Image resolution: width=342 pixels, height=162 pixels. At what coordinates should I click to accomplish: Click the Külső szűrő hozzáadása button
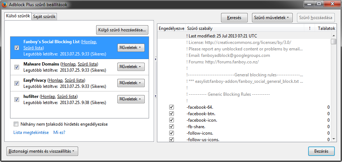click(x=122, y=30)
